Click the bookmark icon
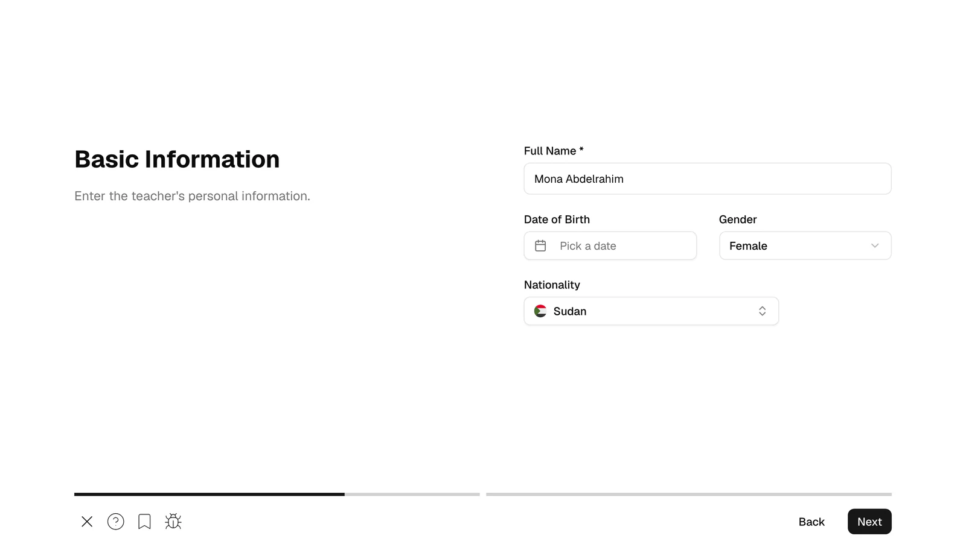The width and height of the screenshot is (966, 547). pos(144,522)
